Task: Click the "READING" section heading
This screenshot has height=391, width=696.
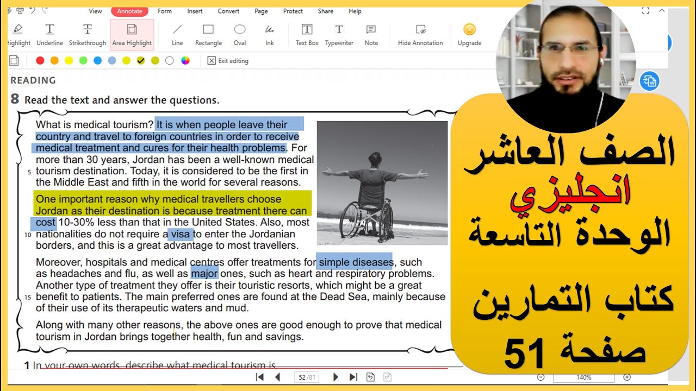Action: (33, 80)
